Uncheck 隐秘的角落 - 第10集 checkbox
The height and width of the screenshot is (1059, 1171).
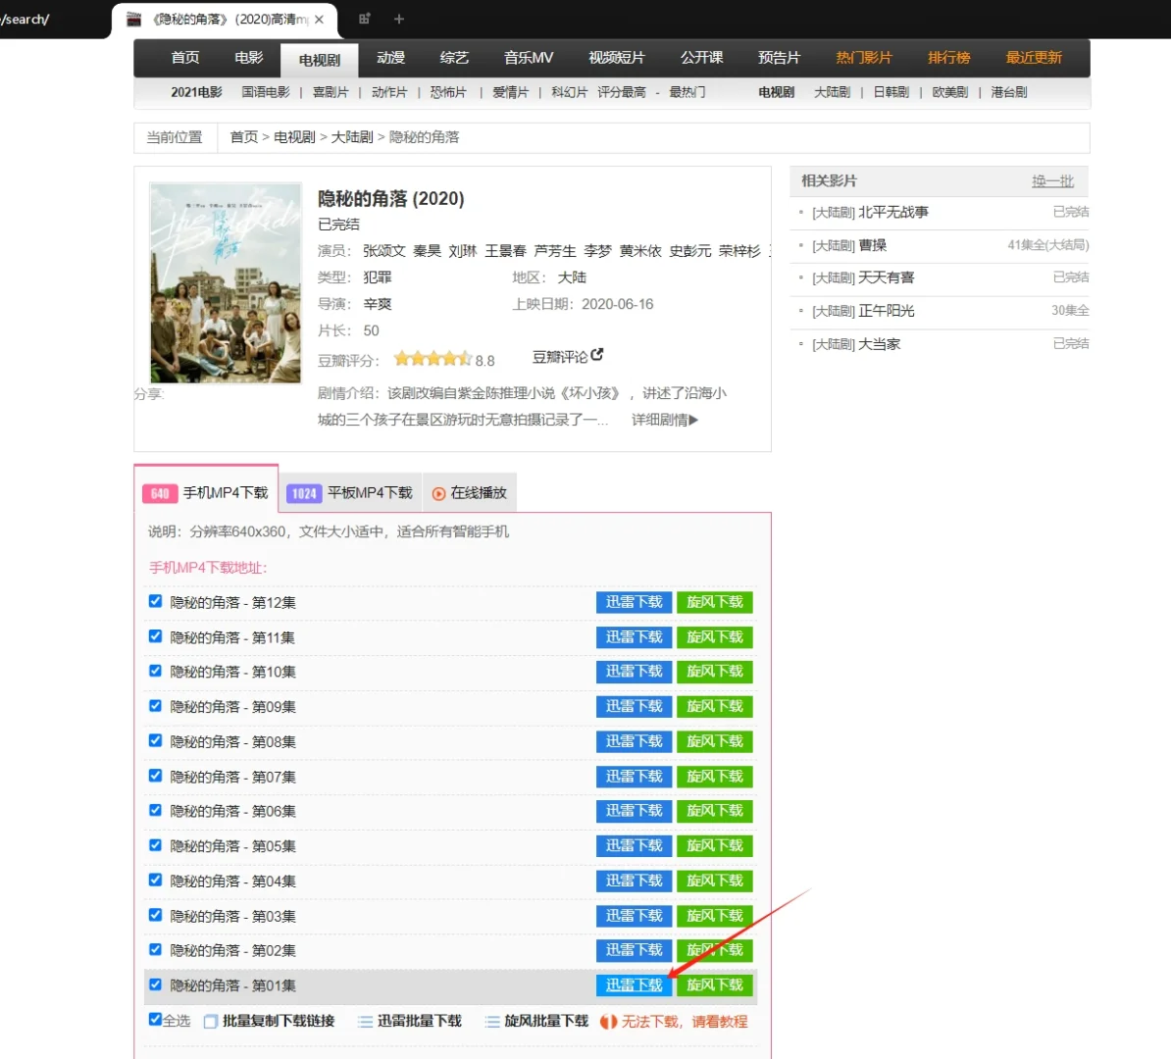[x=155, y=671]
